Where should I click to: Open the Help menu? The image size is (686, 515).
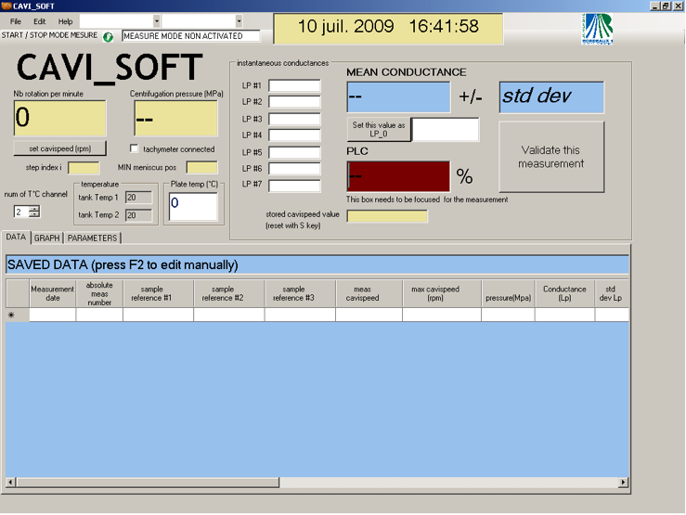click(65, 20)
